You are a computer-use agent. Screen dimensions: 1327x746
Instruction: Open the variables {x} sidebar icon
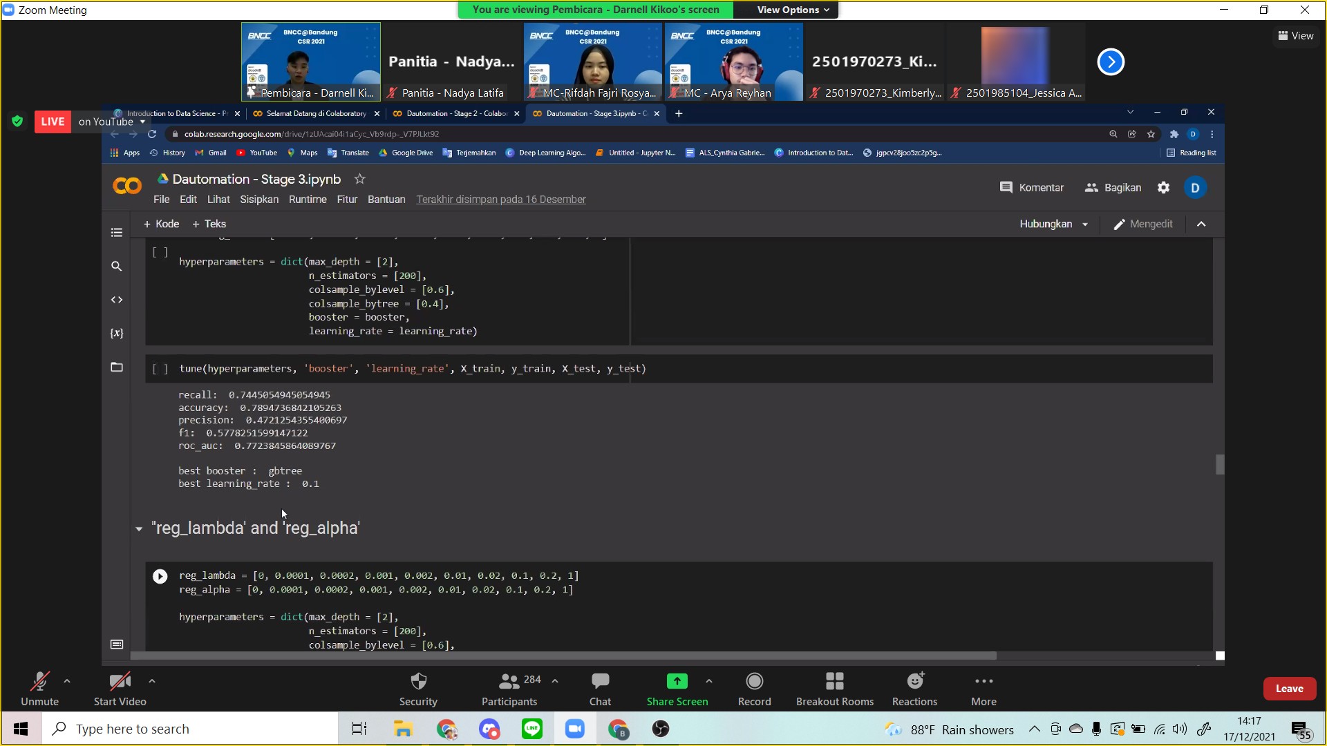pos(116,334)
